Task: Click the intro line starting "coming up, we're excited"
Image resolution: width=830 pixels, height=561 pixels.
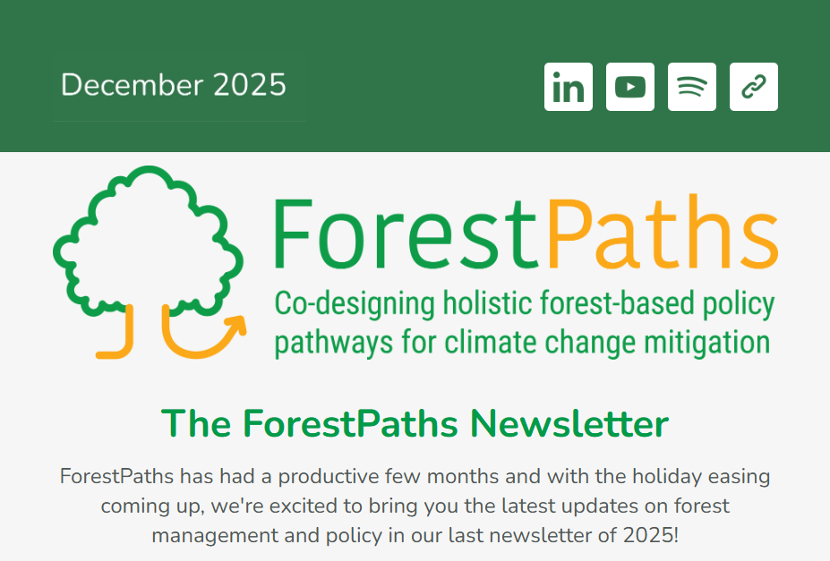Action: [415, 506]
